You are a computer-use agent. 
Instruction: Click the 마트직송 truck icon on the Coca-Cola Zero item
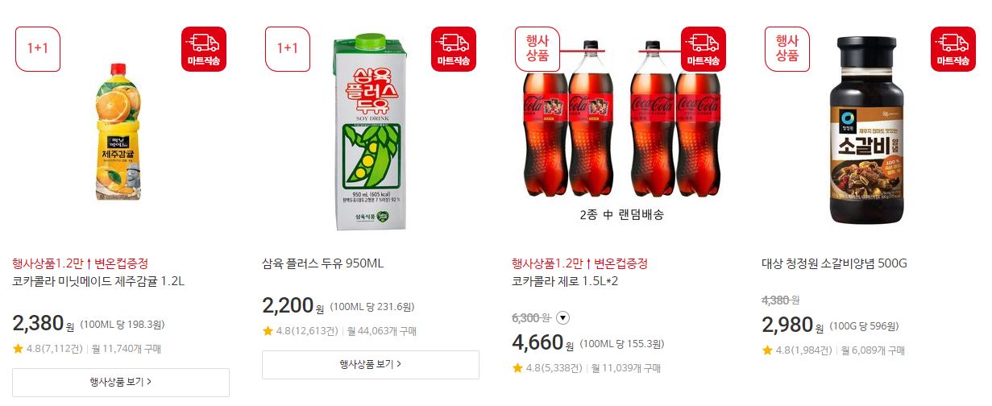click(704, 49)
